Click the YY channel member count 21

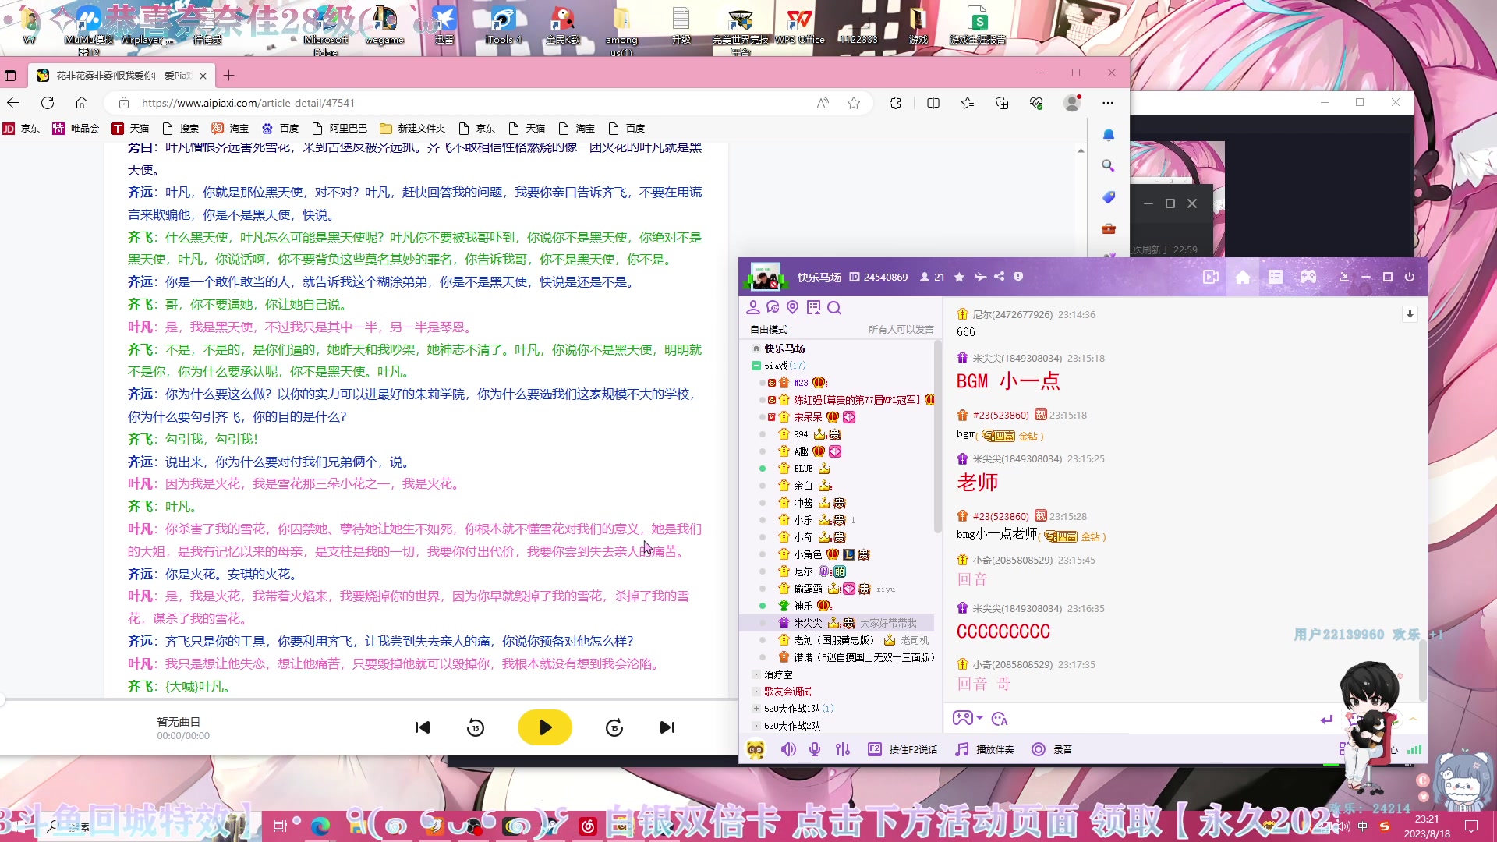[933, 278]
